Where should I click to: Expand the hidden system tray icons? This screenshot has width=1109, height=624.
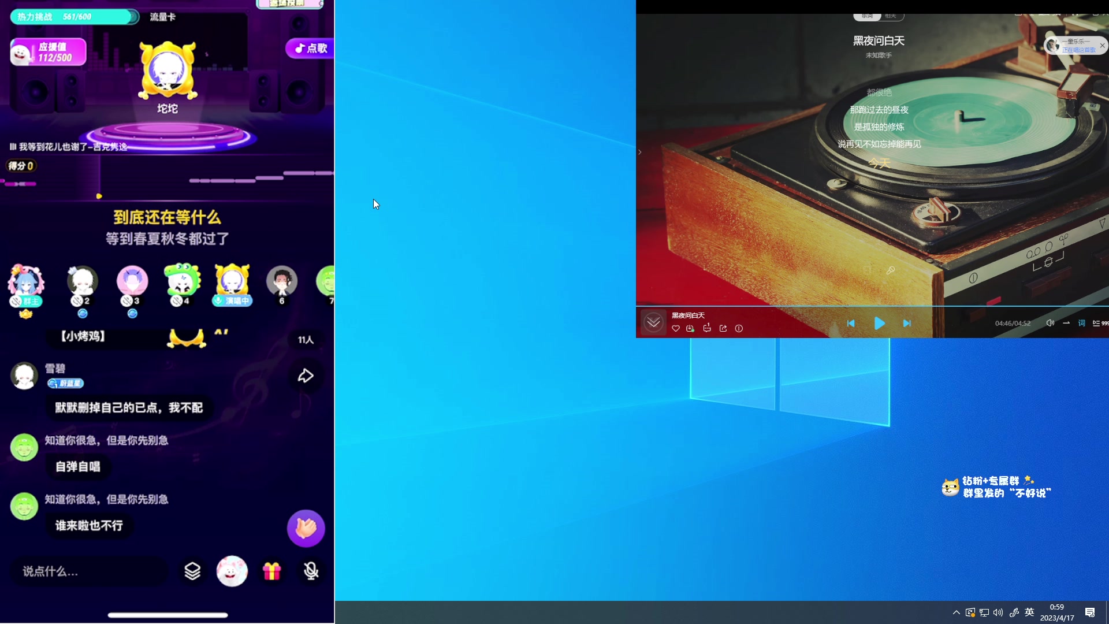[x=956, y=612]
